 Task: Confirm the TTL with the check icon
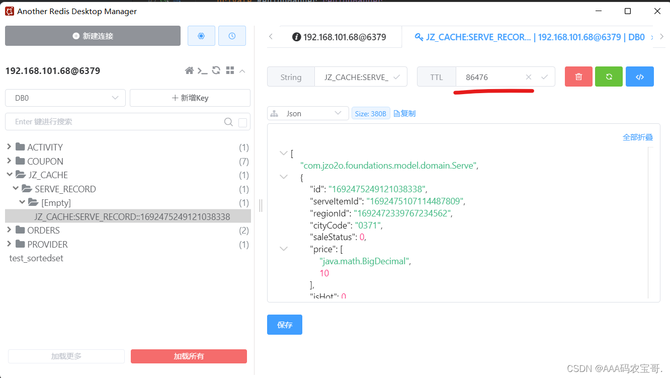click(544, 77)
